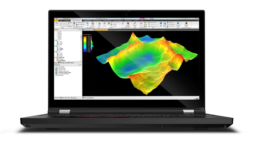Collapse the welltops1.dat tree node

(55, 58)
